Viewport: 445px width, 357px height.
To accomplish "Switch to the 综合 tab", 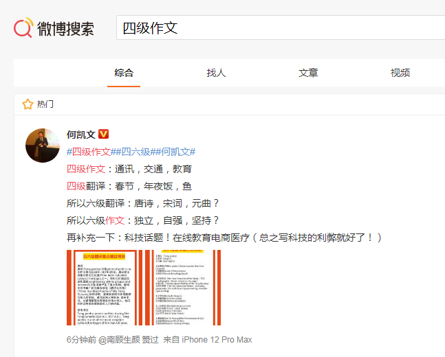I will 124,73.
